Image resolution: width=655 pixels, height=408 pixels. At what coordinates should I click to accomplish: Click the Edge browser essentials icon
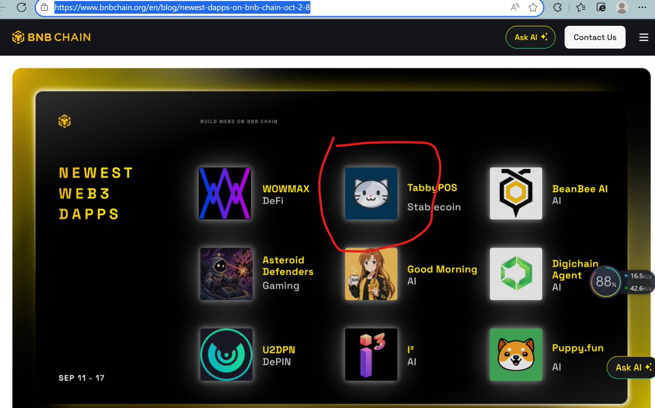click(x=601, y=8)
